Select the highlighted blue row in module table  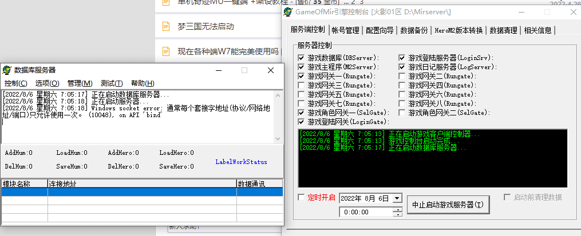pos(142,192)
